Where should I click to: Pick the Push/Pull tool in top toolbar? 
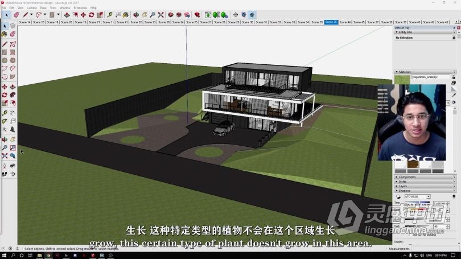(x=67, y=15)
